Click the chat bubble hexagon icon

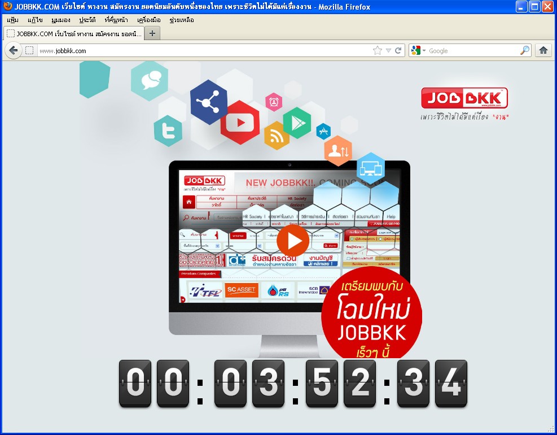coord(150,80)
